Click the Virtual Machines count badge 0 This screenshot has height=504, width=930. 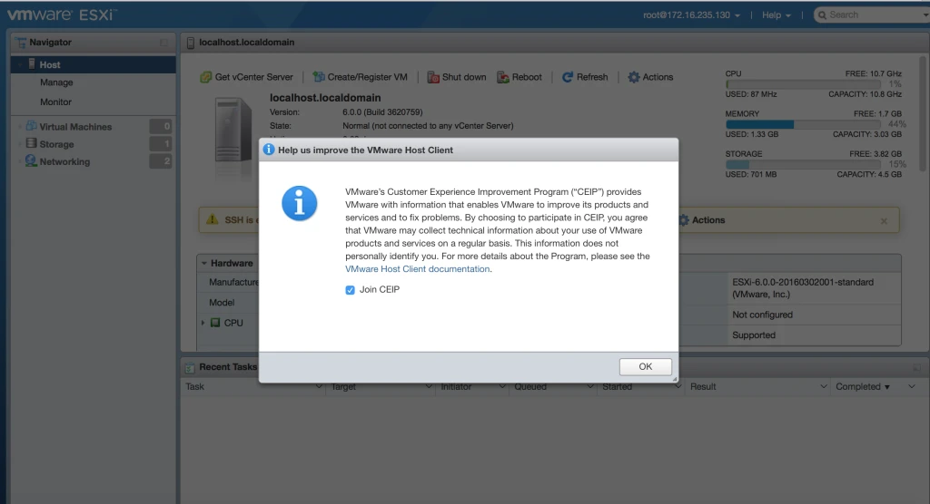click(160, 126)
